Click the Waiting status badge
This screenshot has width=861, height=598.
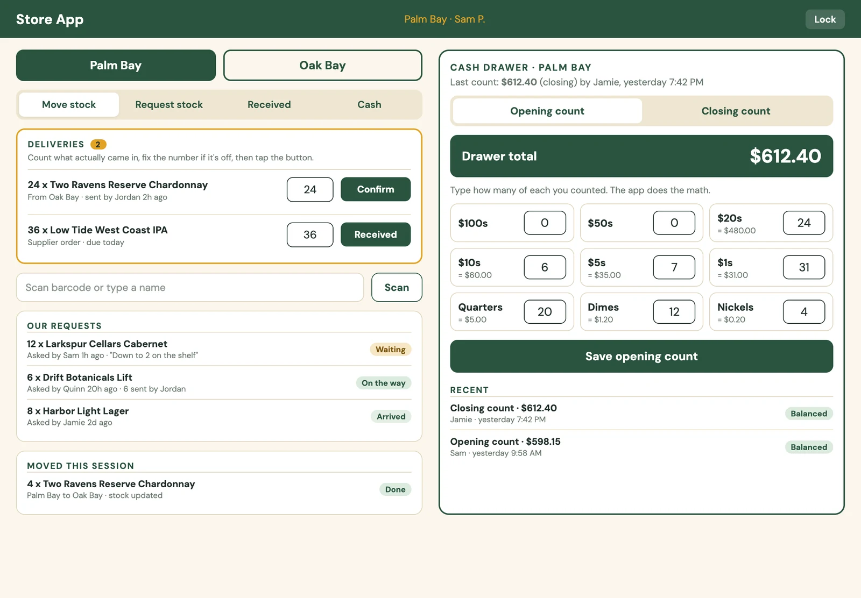[391, 350]
